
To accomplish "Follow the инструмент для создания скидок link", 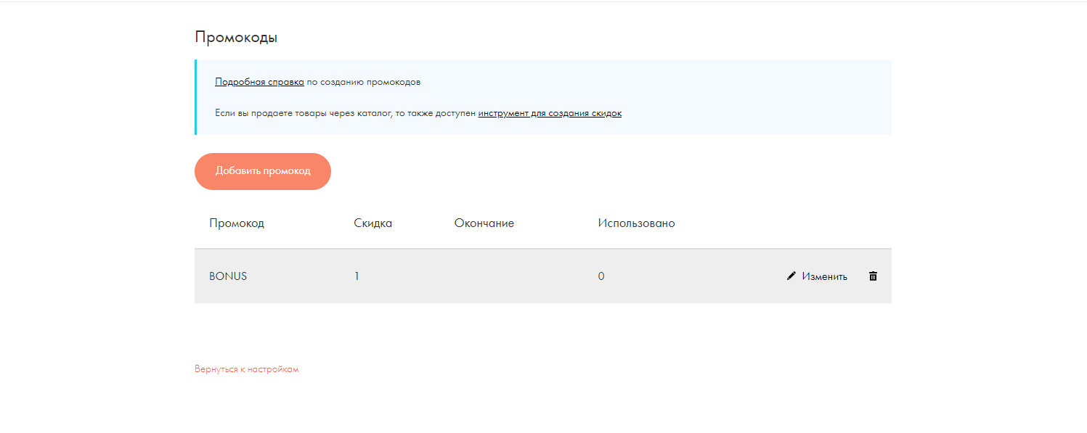I will pyautogui.click(x=550, y=112).
